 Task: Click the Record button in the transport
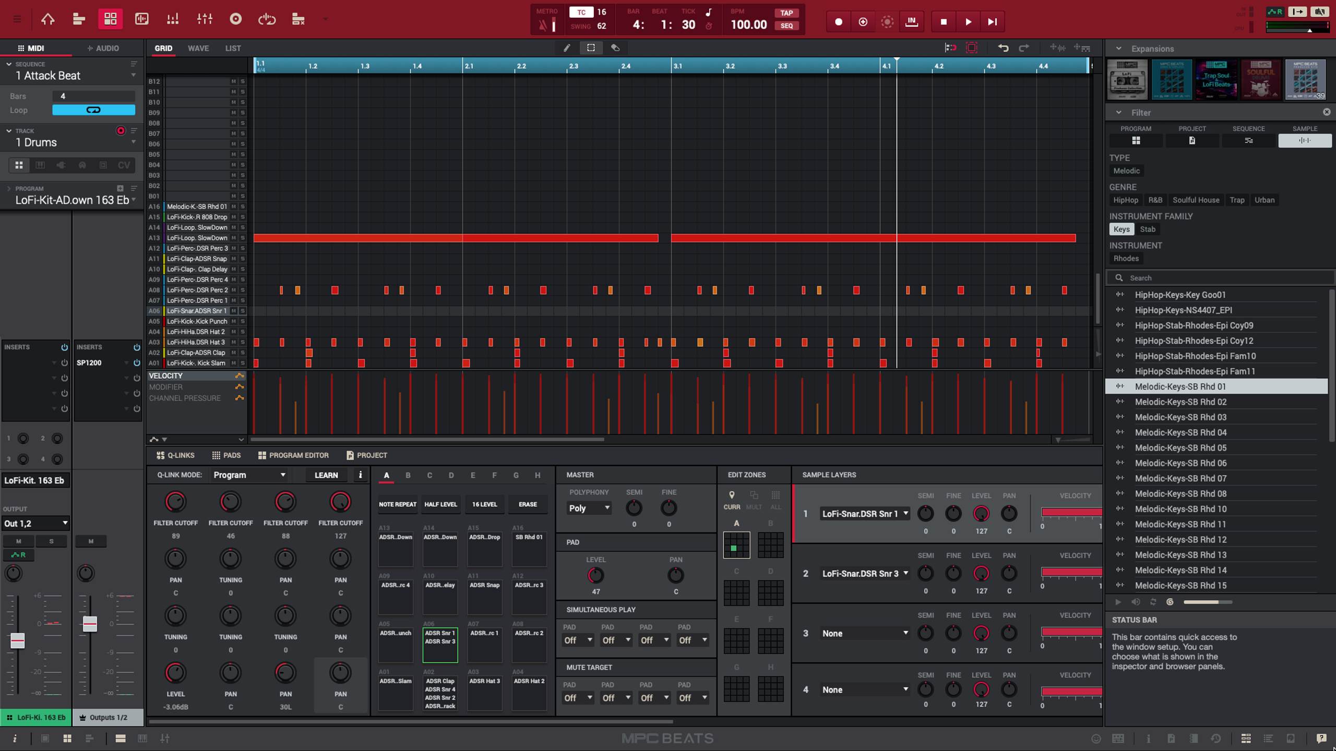pyautogui.click(x=838, y=21)
